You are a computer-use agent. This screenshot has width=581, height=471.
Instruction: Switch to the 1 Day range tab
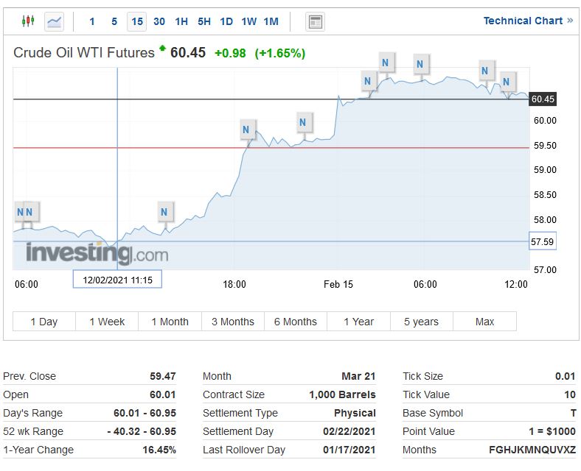point(44,322)
